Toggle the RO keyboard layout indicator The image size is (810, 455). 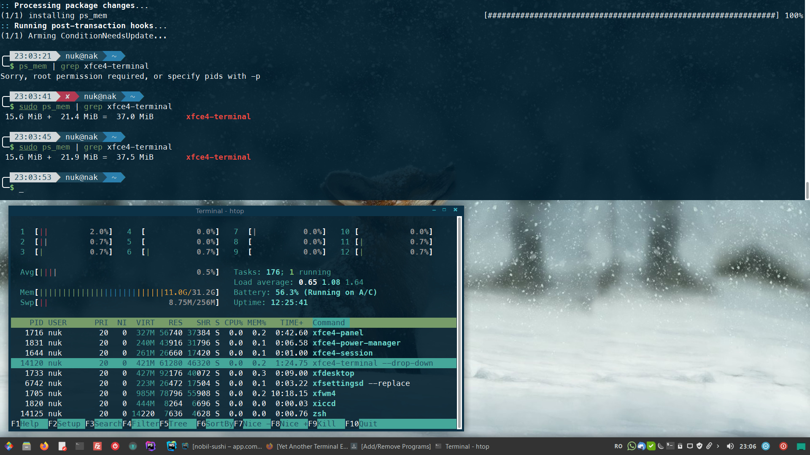coord(618,446)
